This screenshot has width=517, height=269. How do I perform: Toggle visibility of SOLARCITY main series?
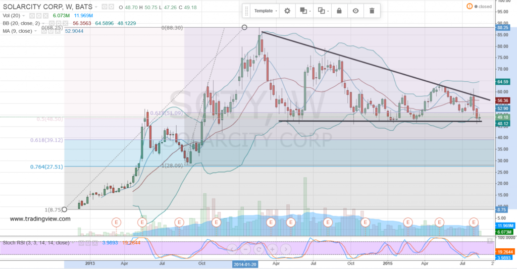pyautogui.click(x=104, y=7)
